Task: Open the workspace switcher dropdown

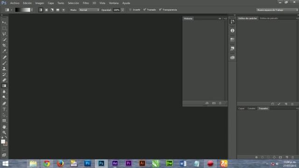Action: [x=277, y=10]
